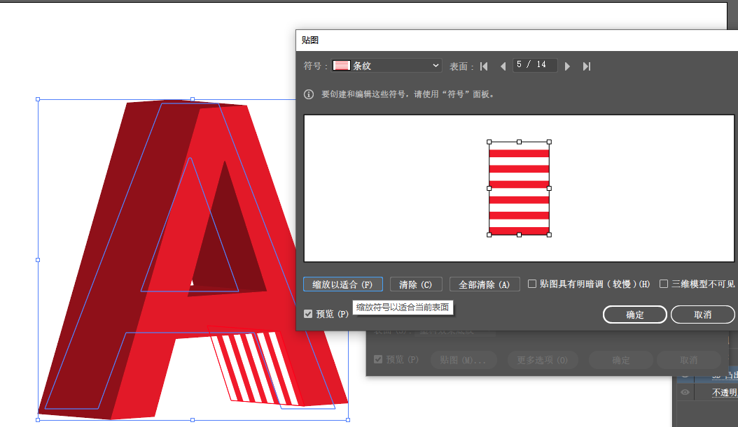Go to first surface arrow icon

(x=484, y=66)
